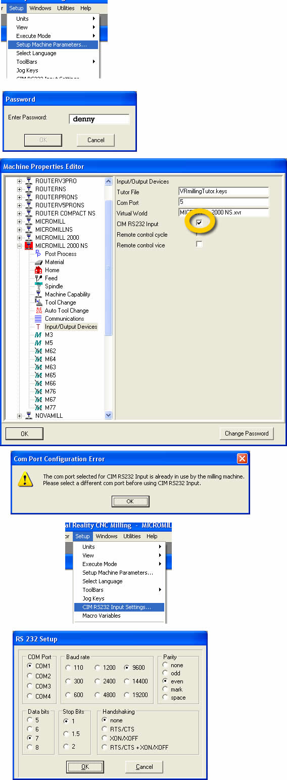Set baud rate to 19200
This screenshot has width=287, height=780.
tap(127, 695)
